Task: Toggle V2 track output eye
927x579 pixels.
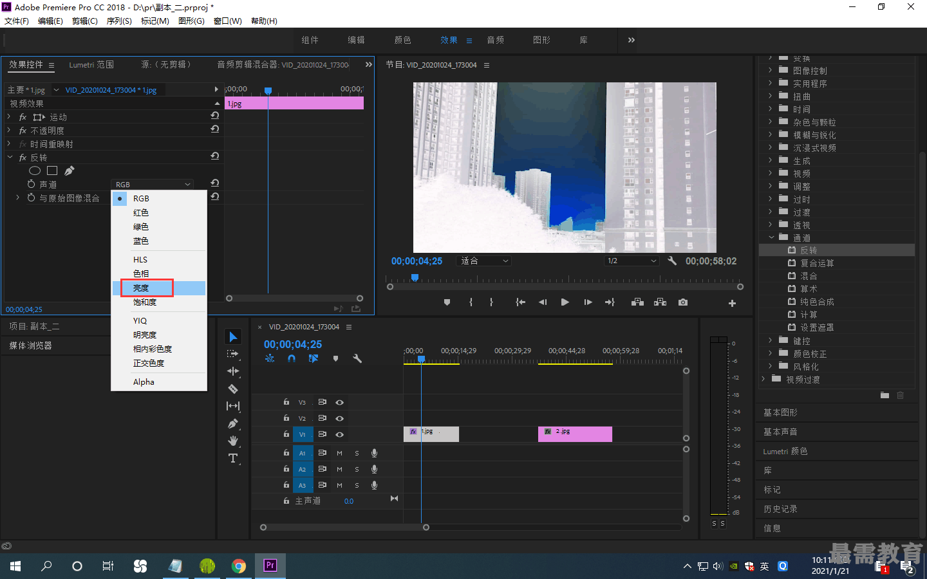Action: (x=339, y=418)
